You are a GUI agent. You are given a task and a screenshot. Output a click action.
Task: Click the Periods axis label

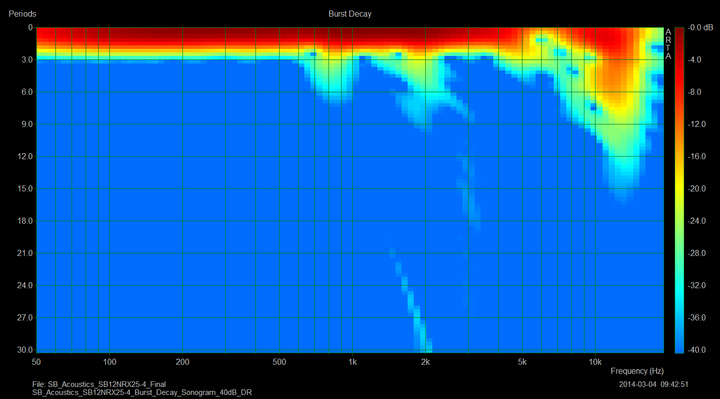22,14
